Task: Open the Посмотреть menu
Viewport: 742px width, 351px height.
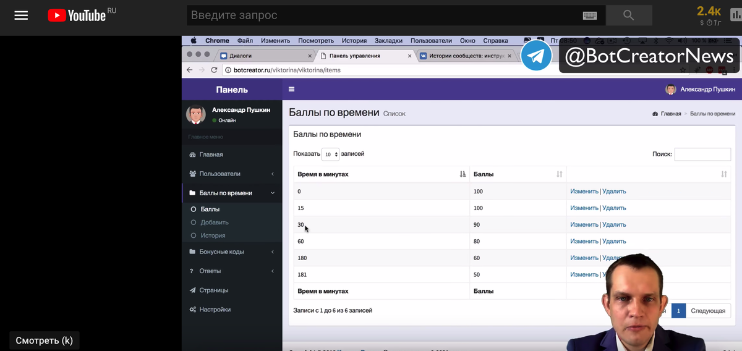Action: (x=316, y=41)
